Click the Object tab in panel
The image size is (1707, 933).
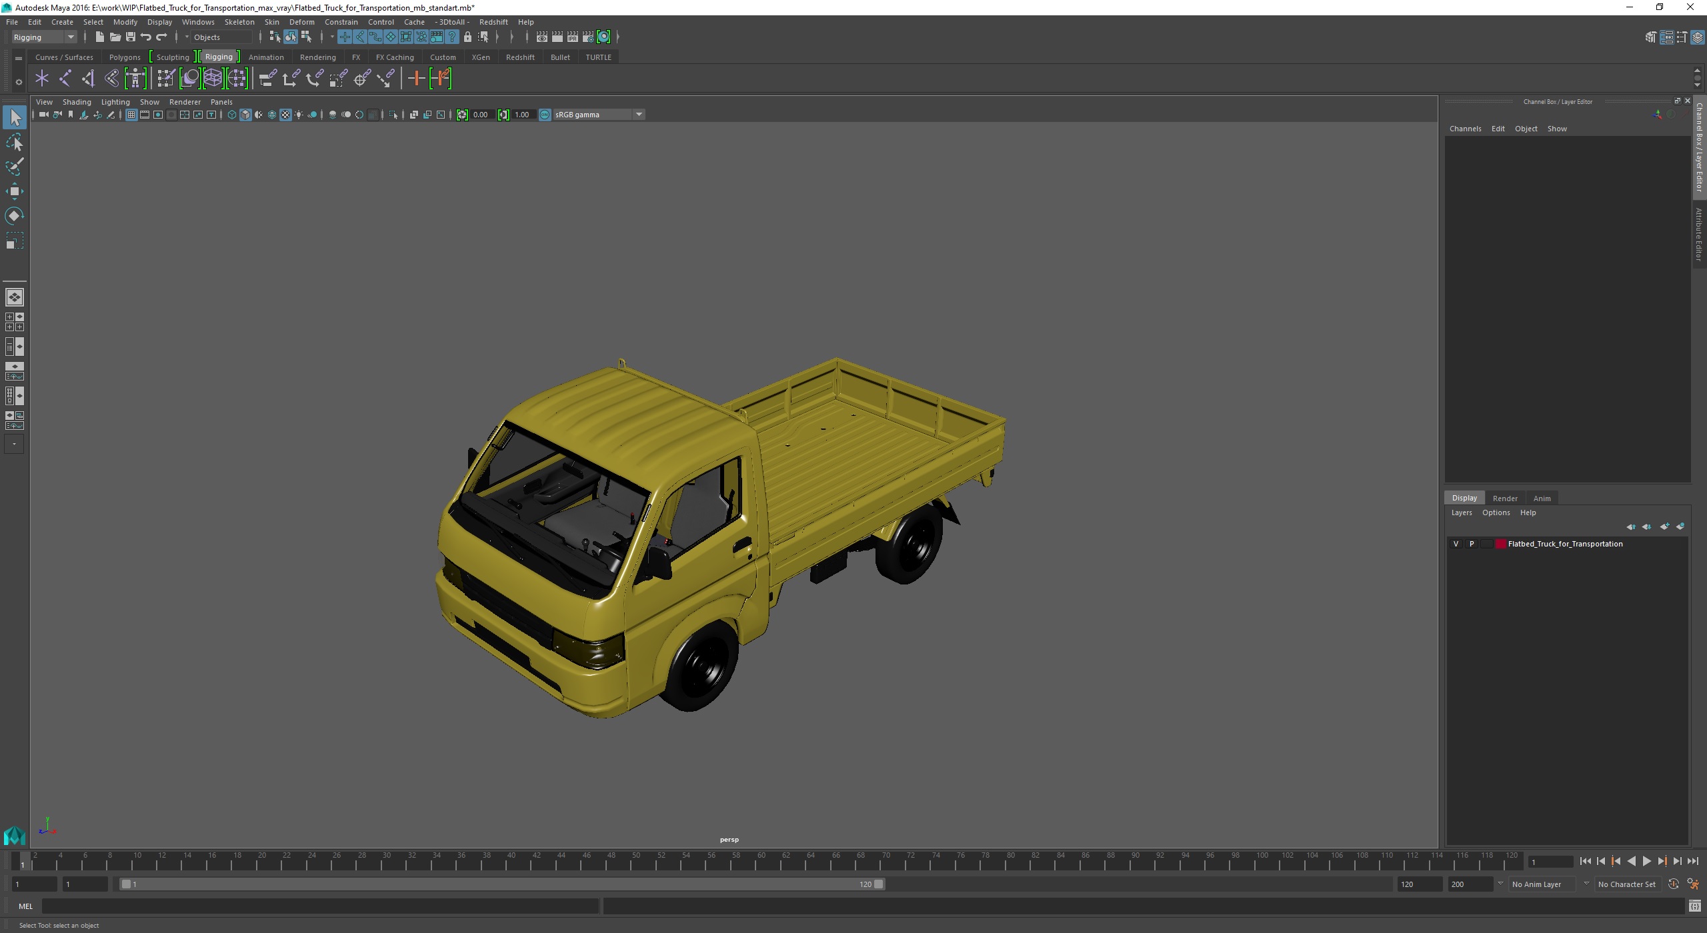coord(1526,127)
